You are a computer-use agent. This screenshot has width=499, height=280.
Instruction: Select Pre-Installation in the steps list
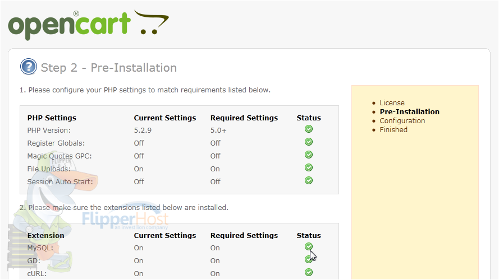[x=409, y=112]
